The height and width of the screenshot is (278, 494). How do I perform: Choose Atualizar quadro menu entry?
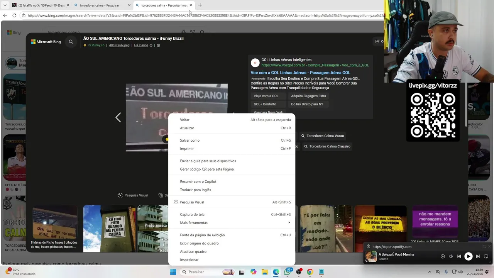tap(232, 251)
